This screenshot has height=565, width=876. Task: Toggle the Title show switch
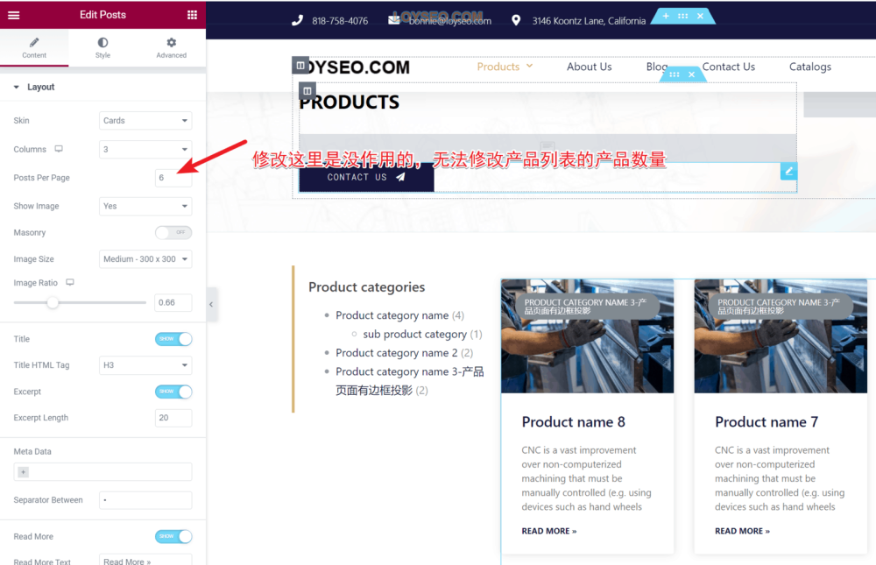[x=173, y=339]
